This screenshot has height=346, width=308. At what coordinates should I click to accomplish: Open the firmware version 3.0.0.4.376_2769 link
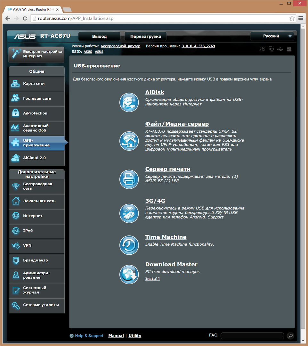click(x=198, y=46)
